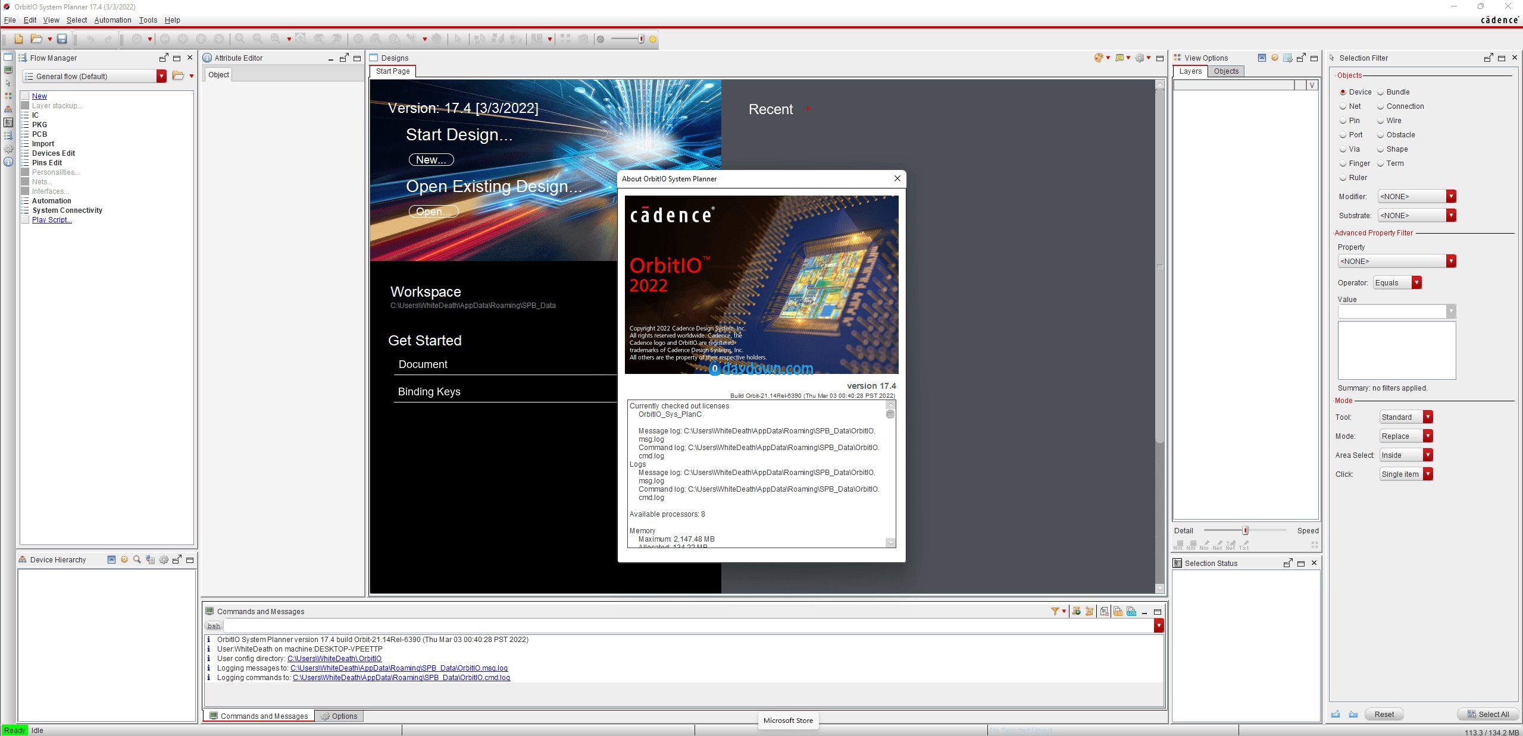
Task: Click the Detail/Speed slider handle
Action: 1245,530
